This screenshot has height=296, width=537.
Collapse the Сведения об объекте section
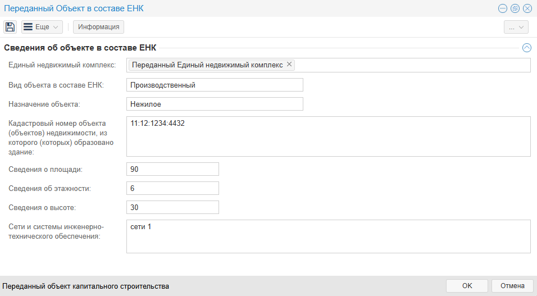tap(526, 48)
